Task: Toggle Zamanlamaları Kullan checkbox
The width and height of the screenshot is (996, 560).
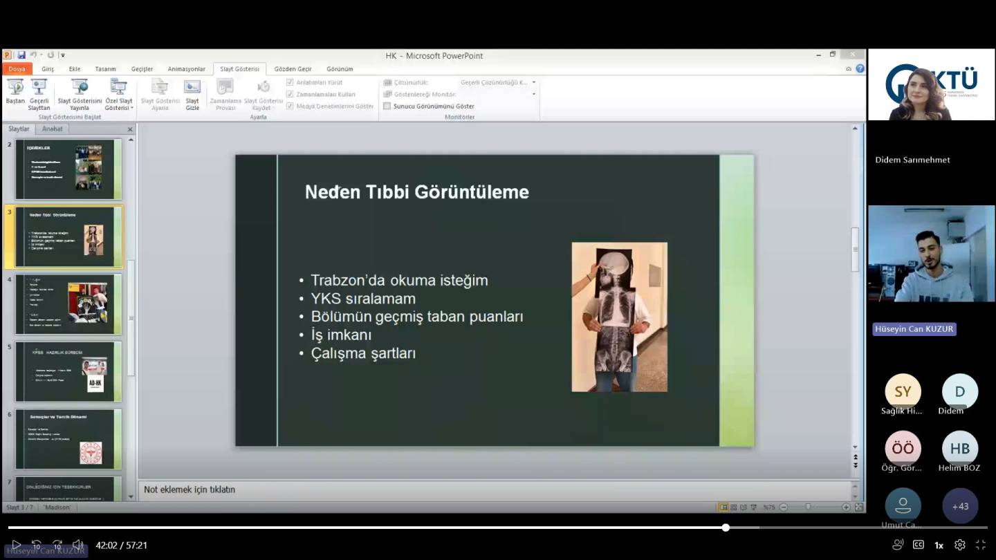Action: point(290,94)
